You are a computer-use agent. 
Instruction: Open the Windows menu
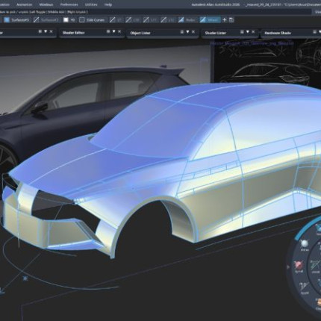pos(46,4)
